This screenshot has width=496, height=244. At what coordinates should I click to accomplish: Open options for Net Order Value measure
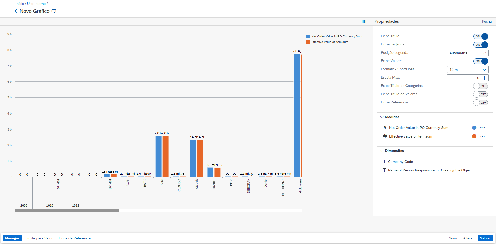click(x=482, y=128)
